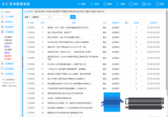Open 回收站 just below 评论管理
Screen dimensions: 168x117
7,53
